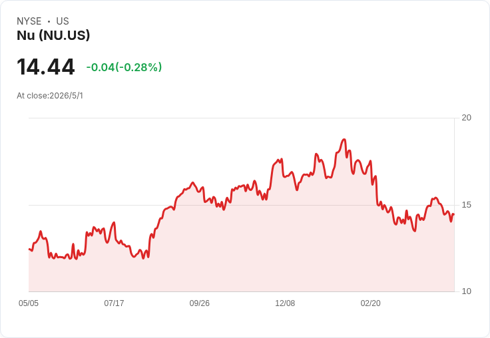Click the rightmost end of the price line
This screenshot has width=490, height=338.
[454, 214]
